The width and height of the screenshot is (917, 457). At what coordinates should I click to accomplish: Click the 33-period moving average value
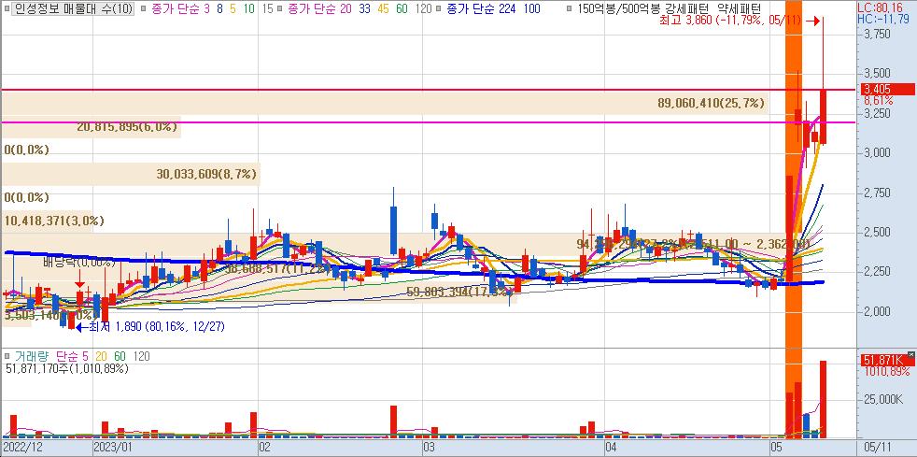coord(364,8)
